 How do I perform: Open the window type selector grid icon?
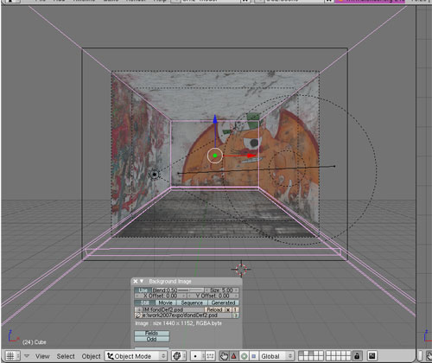click(13, 356)
